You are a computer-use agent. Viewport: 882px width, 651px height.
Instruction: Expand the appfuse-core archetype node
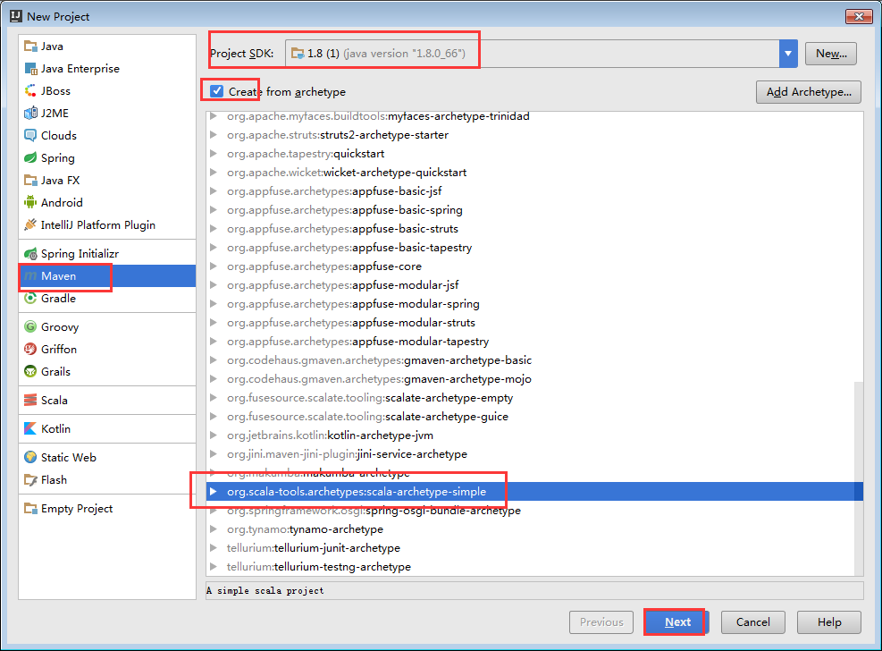(x=214, y=266)
